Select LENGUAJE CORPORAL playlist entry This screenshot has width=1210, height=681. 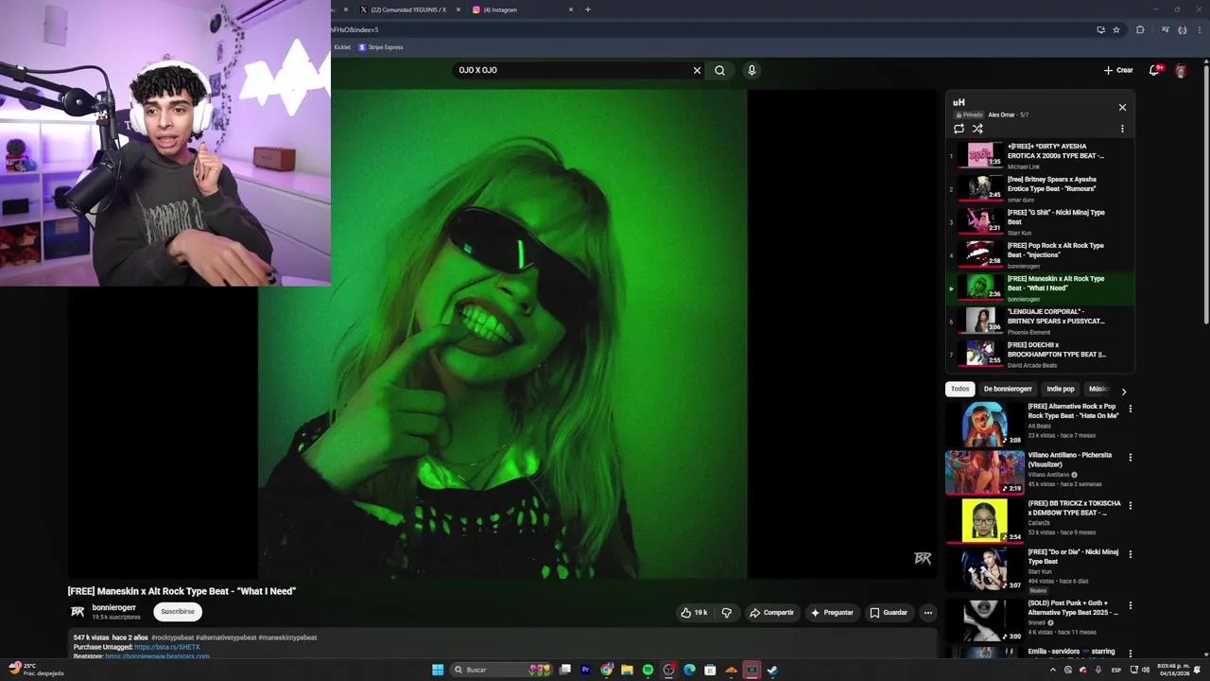click(1040, 321)
